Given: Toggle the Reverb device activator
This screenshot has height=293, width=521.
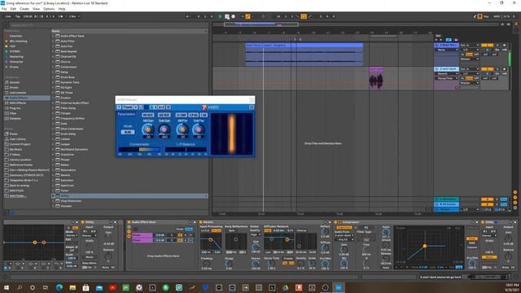Looking at the screenshot, I should tap(201, 222).
